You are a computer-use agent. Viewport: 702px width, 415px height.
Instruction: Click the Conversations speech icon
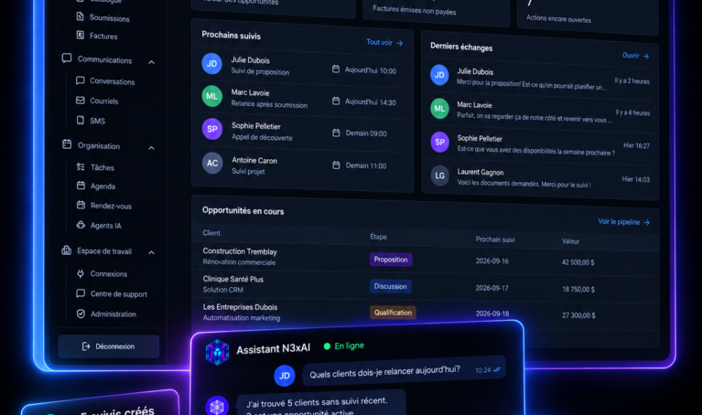coord(81,80)
